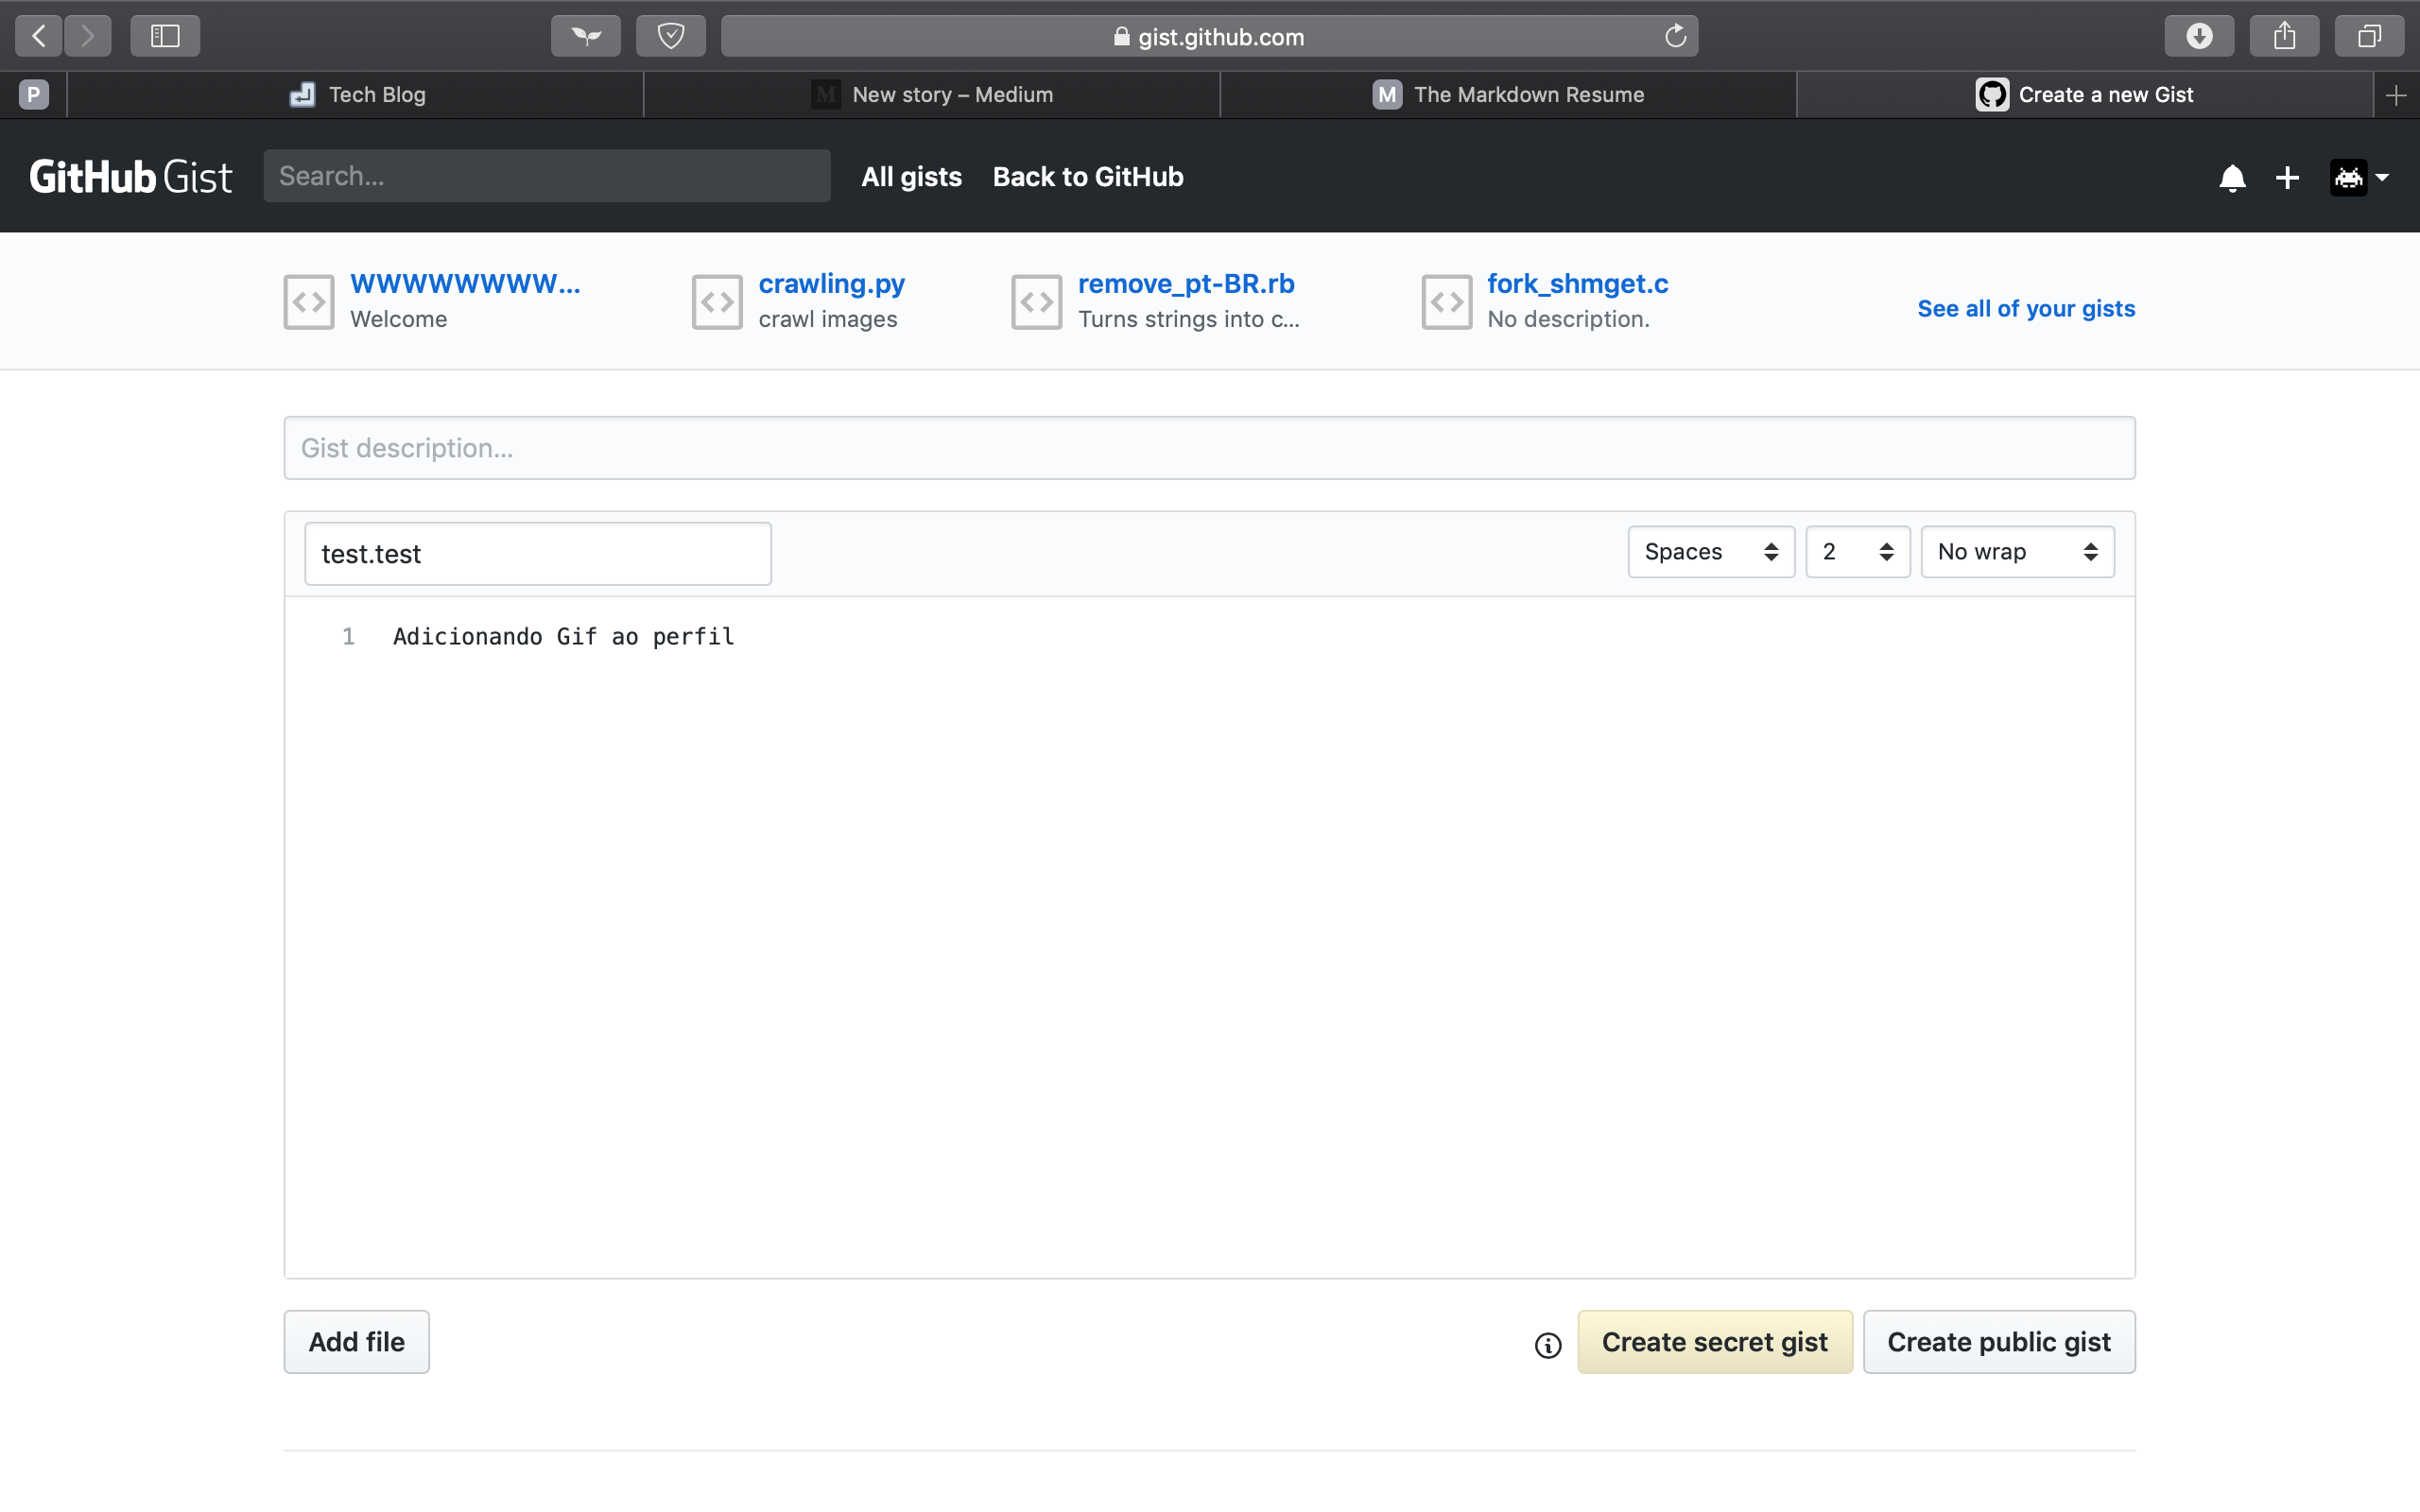Reload the page with the refresh icon
Screen dimensions: 2420x1512
(1675, 36)
